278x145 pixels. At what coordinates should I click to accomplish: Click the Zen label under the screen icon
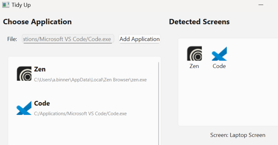click(x=194, y=66)
